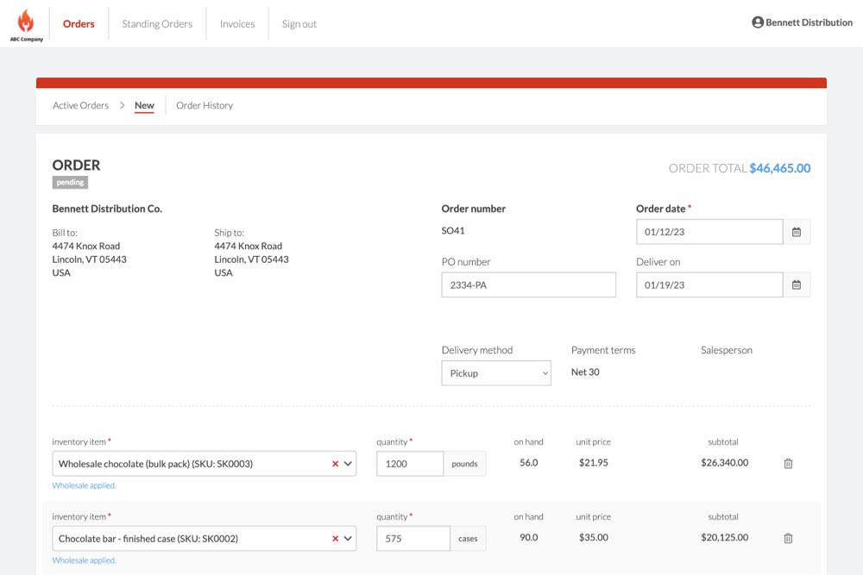
Task: Expand the Chocolate bar inventory item dropdown
Action: 349,539
